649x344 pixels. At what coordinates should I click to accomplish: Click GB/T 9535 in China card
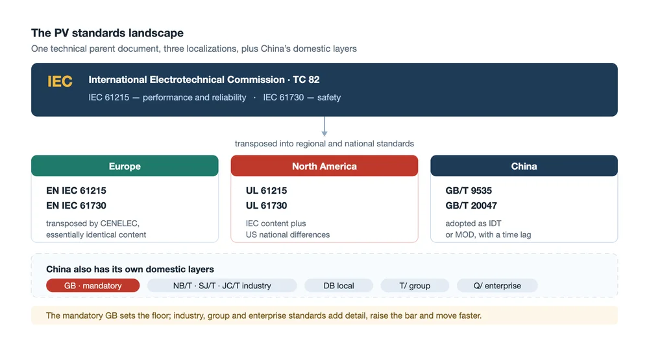pyautogui.click(x=469, y=190)
